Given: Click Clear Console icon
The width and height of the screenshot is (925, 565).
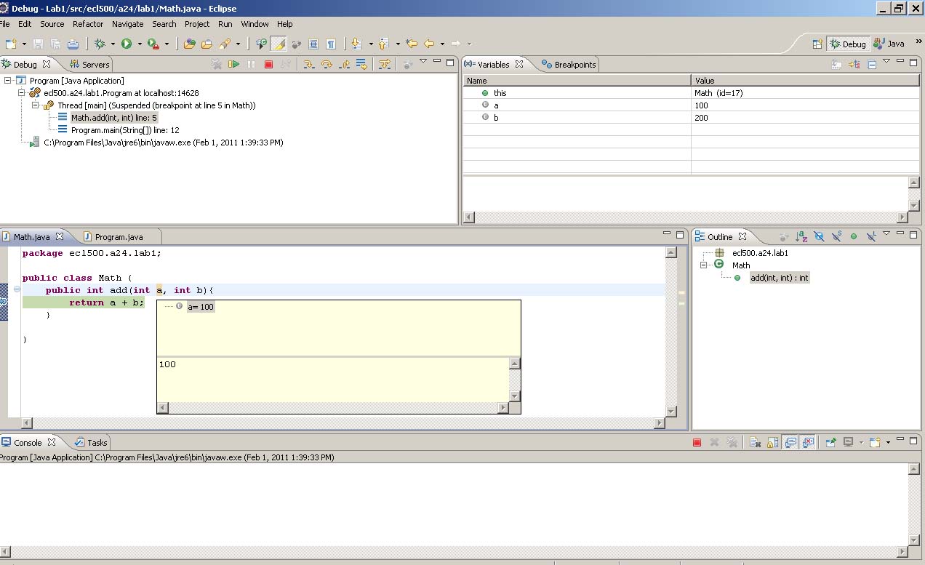Looking at the screenshot, I should pyautogui.click(x=756, y=442).
